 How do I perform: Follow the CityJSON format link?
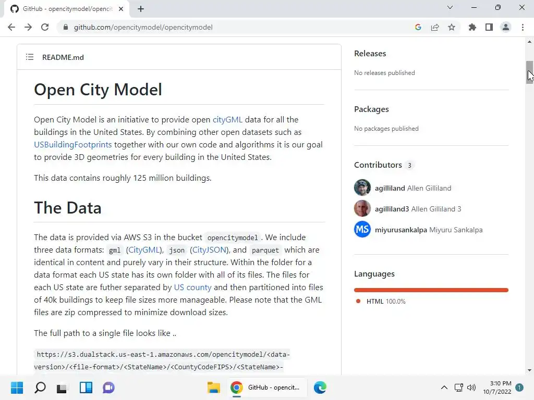coord(209,250)
